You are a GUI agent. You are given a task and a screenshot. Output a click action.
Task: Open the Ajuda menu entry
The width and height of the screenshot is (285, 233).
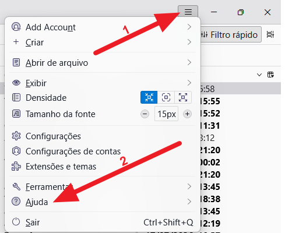(x=102, y=202)
